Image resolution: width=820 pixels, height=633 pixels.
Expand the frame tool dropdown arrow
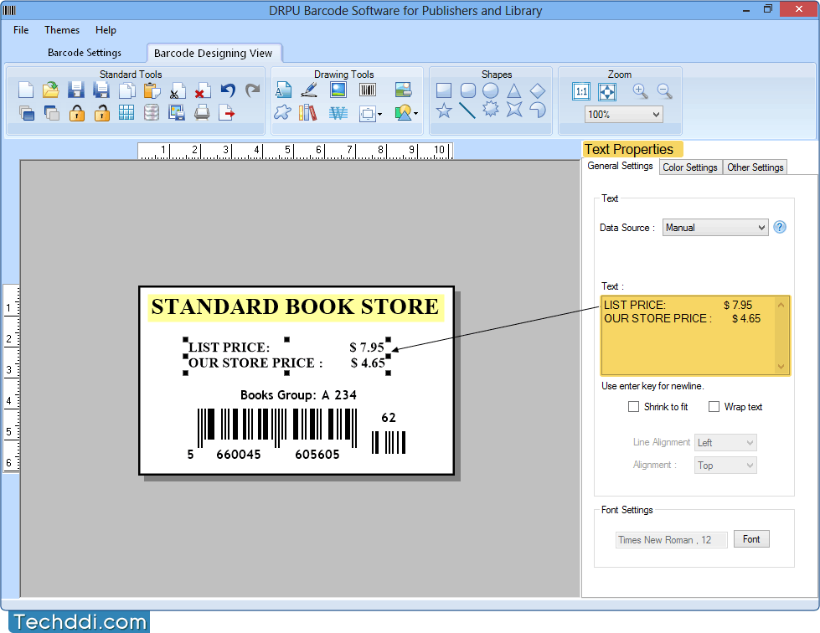click(x=379, y=113)
